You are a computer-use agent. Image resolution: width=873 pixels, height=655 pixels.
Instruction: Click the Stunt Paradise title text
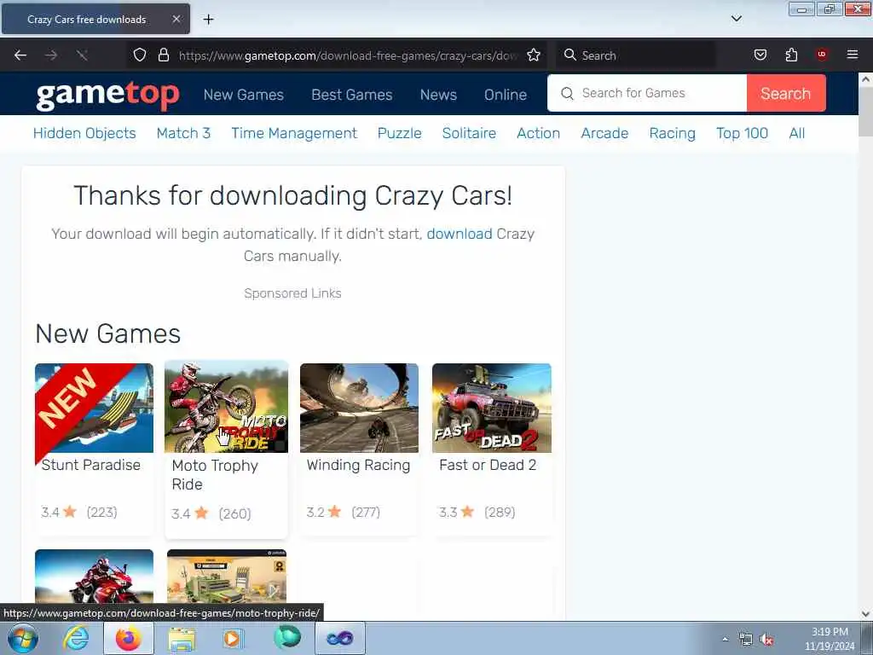pos(90,465)
